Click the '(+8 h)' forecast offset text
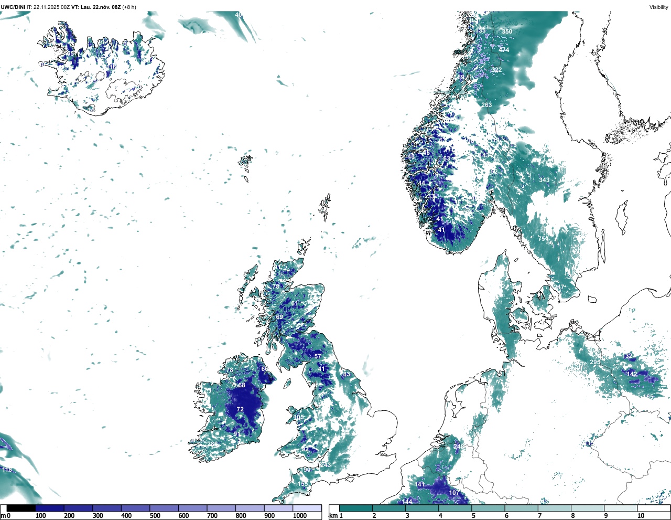This screenshot has width=671, height=520. [129, 7]
